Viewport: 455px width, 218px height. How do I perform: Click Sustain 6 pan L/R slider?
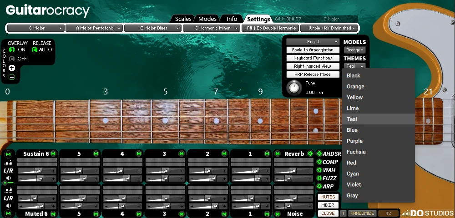[x=37, y=171]
